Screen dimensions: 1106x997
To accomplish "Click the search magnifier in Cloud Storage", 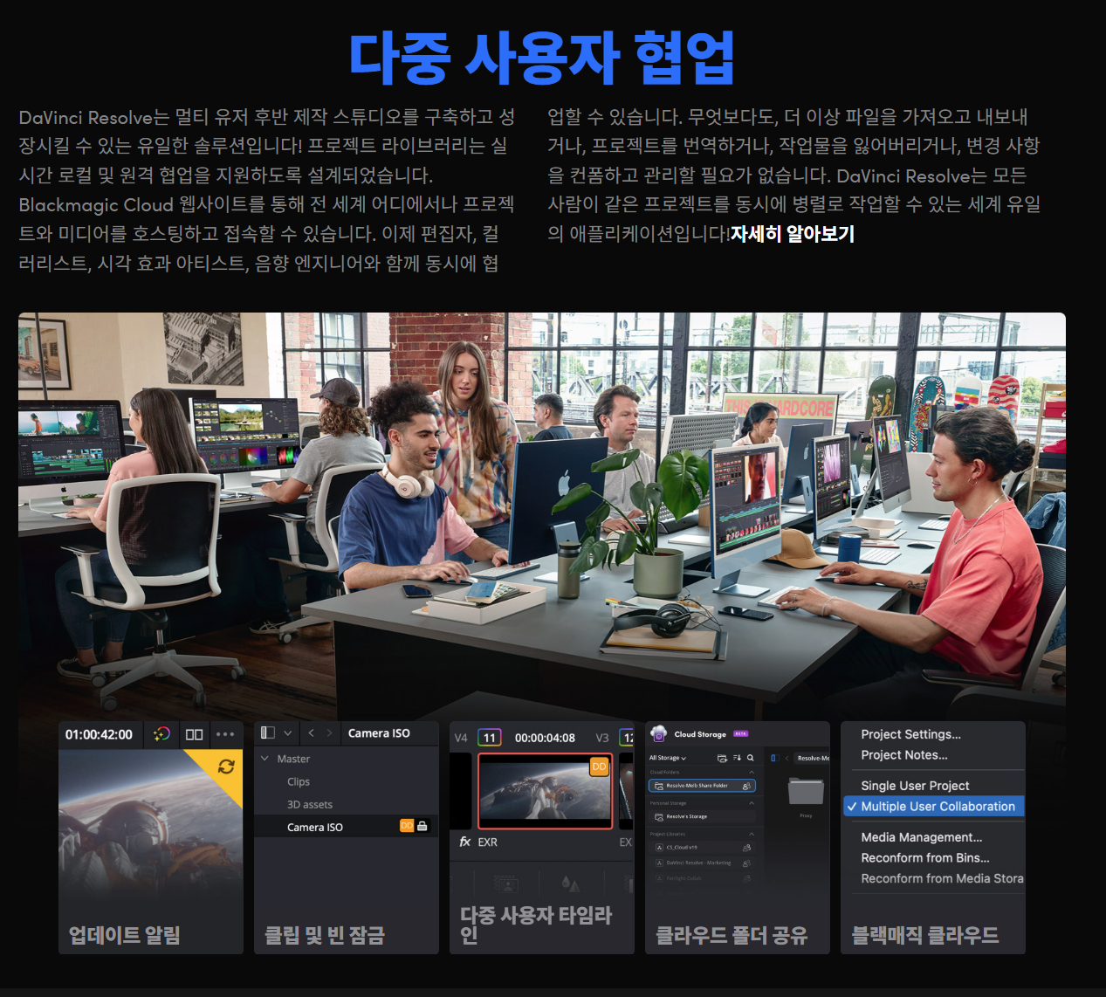I will click(750, 758).
